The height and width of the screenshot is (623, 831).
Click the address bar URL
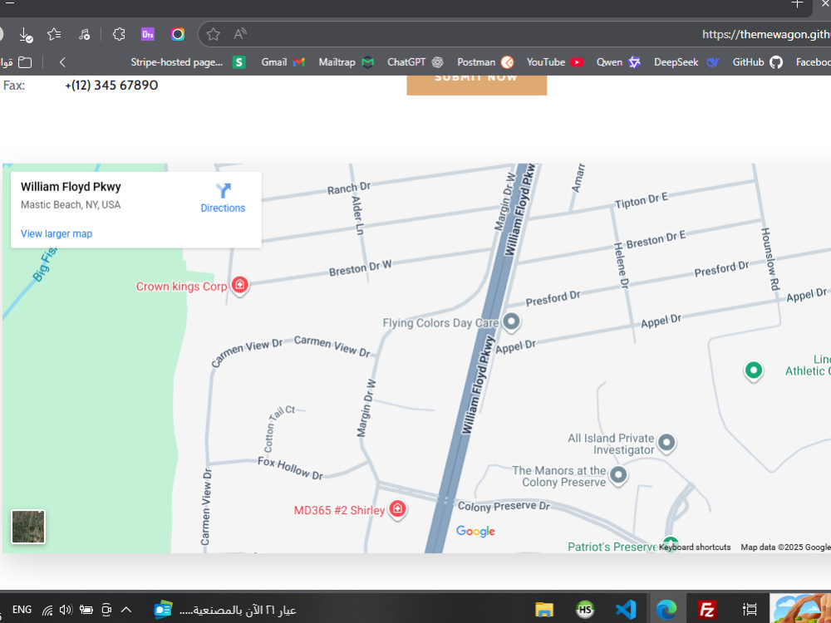766,34
